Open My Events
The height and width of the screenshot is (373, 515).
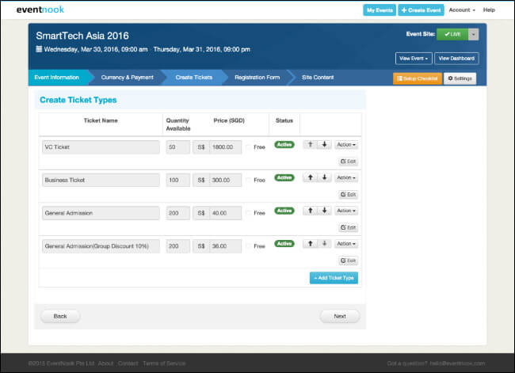[x=380, y=10]
